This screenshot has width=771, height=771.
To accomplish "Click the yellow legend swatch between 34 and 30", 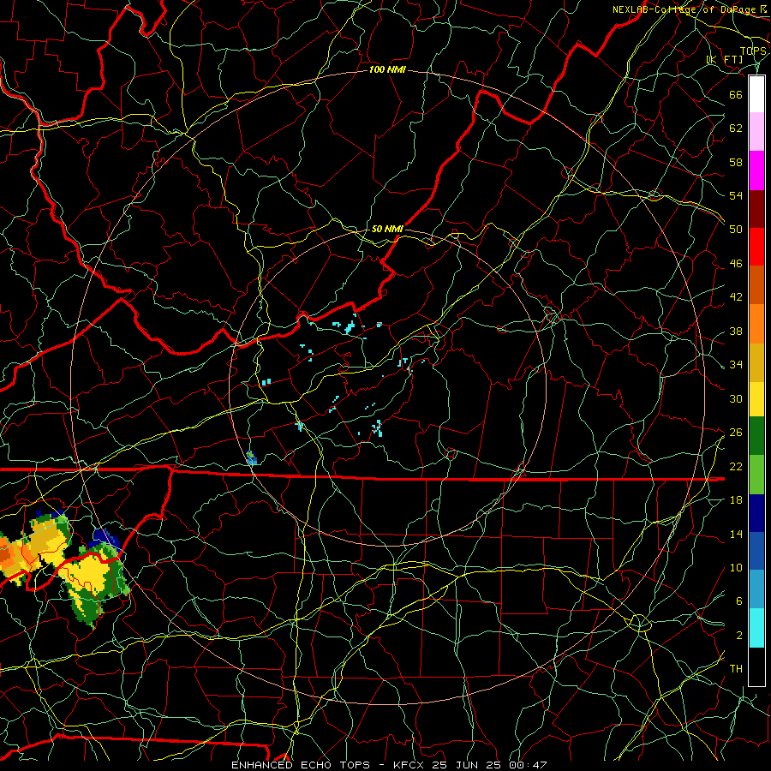I will coord(756,398).
